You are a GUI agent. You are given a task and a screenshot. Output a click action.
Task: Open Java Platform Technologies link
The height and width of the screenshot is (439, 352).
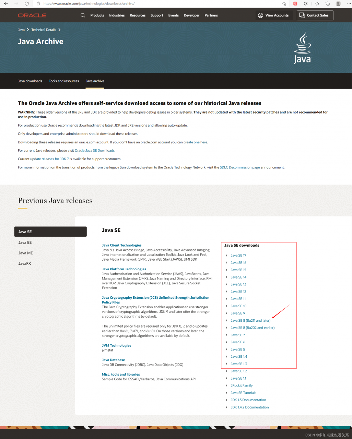click(x=124, y=269)
